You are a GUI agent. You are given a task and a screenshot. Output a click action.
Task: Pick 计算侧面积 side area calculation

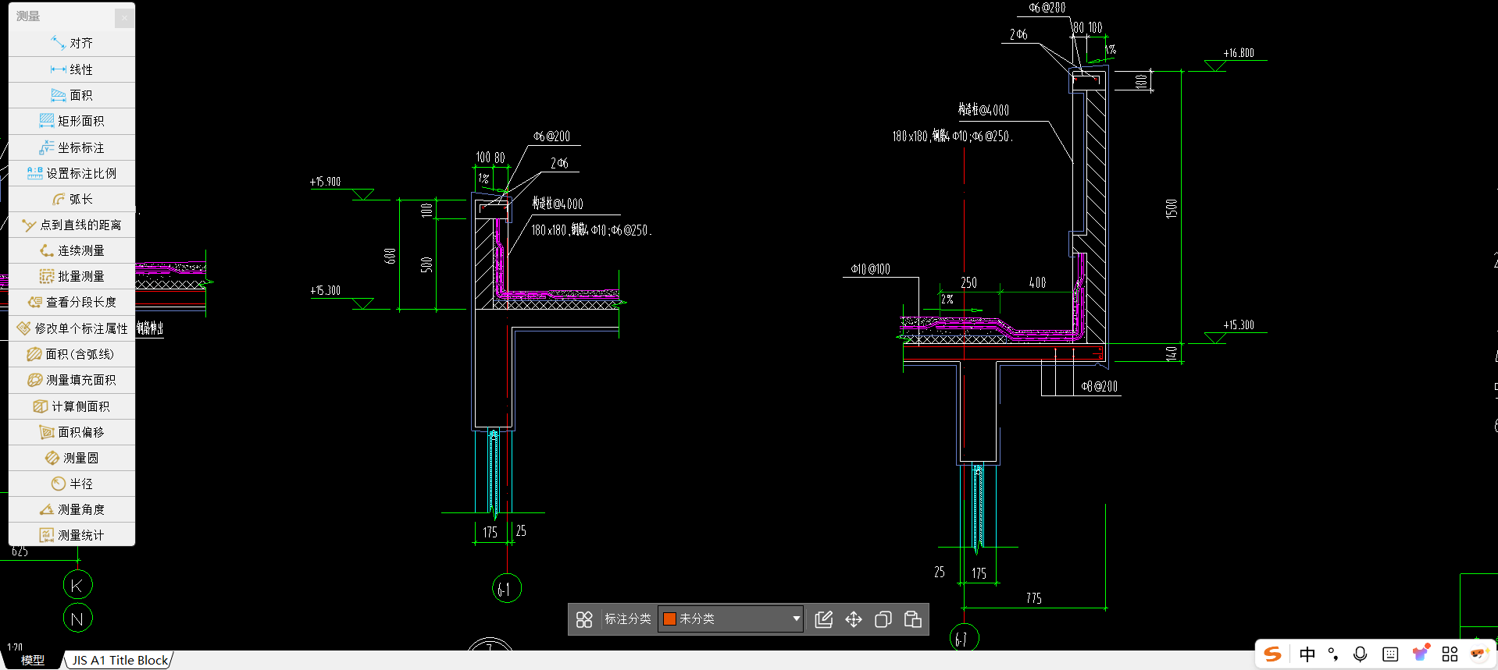72,406
